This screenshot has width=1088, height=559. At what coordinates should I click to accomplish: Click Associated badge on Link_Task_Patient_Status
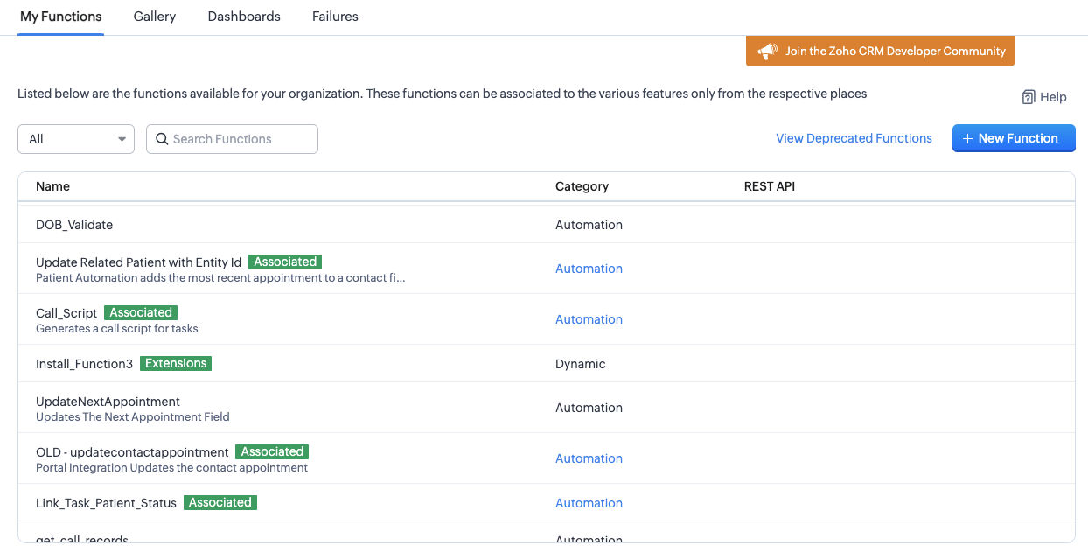click(220, 502)
